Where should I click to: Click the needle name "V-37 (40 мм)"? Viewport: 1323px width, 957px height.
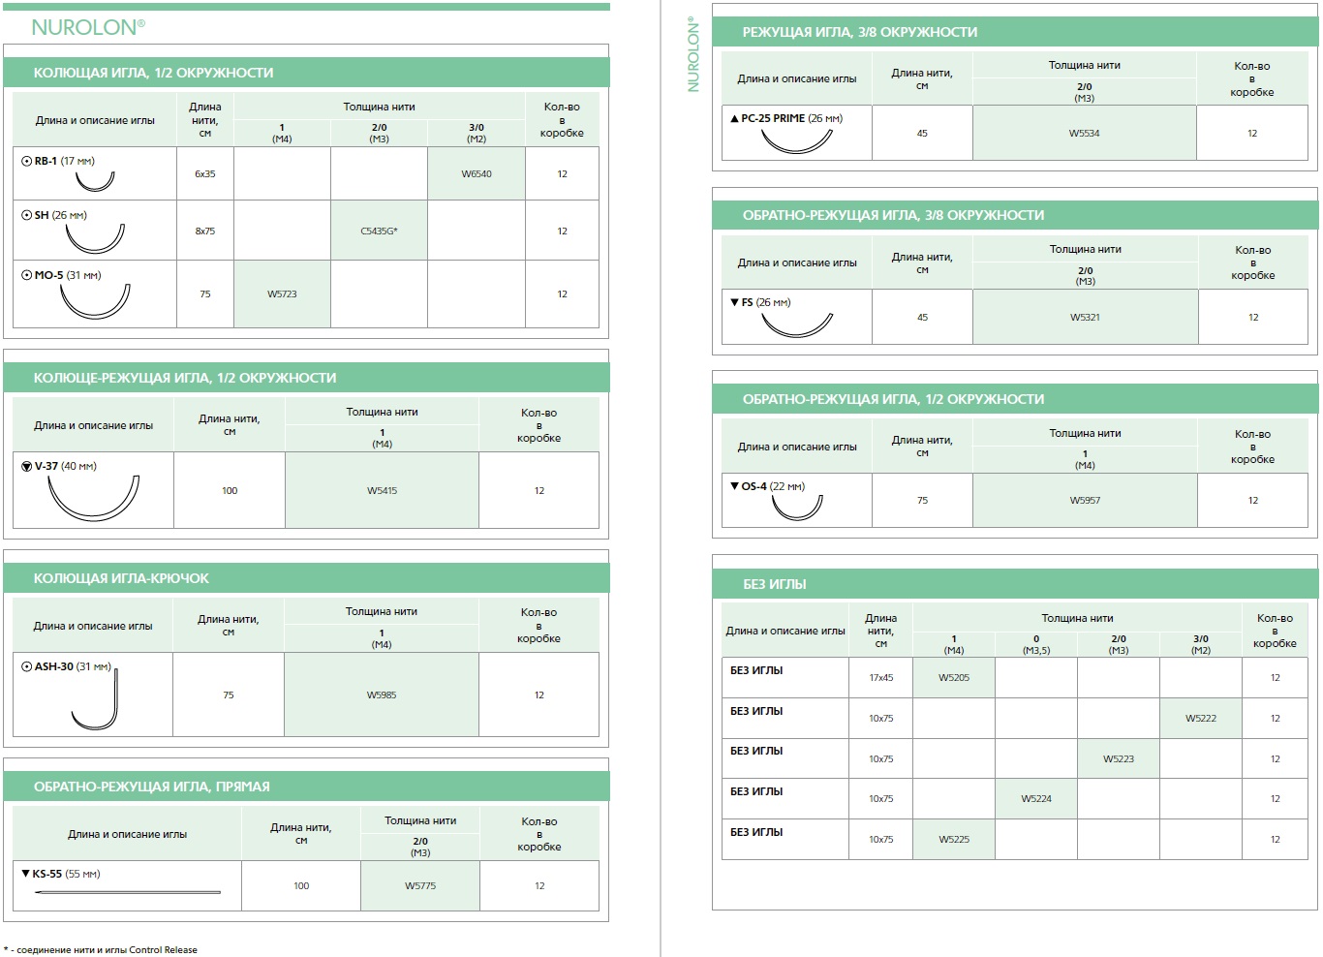coord(66,466)
